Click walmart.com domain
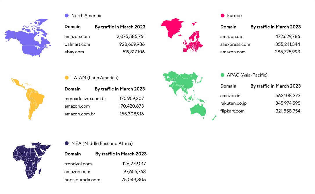 (x=77, y=44)
